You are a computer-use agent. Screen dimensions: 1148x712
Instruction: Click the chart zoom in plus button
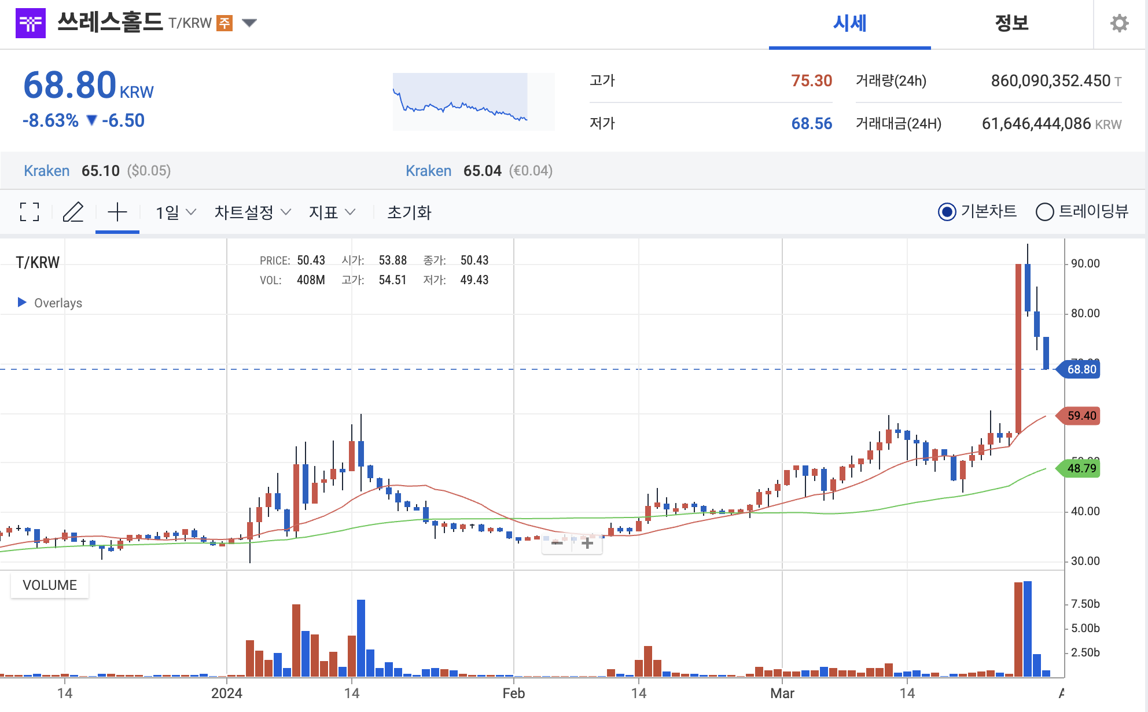[x=587, y=543]
